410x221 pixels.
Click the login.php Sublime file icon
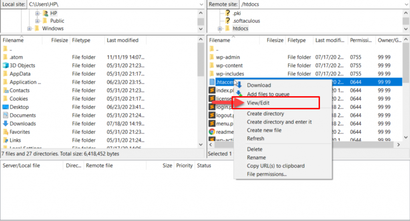tap(212, 107)
